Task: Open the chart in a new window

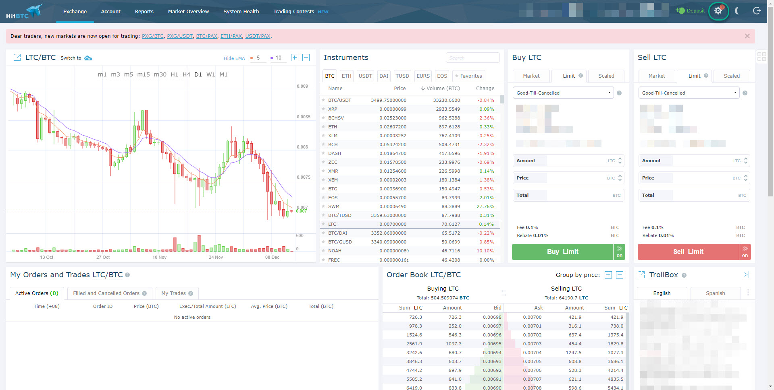Action: 17,57
